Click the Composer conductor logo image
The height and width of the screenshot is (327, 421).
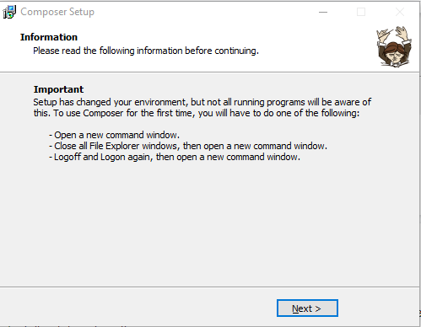[394, 46]
